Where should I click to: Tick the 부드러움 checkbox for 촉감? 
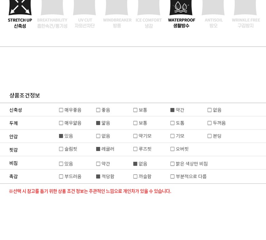point(61,177)
